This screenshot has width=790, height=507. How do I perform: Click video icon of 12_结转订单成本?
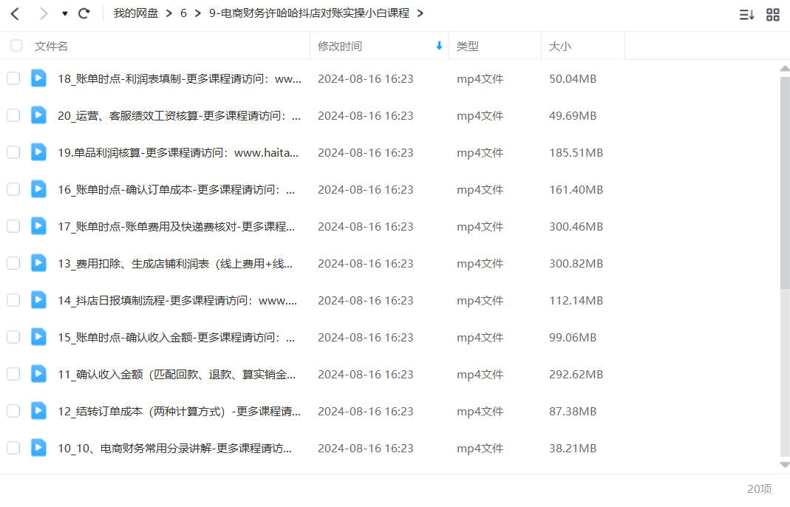click(x=38, y=411)
